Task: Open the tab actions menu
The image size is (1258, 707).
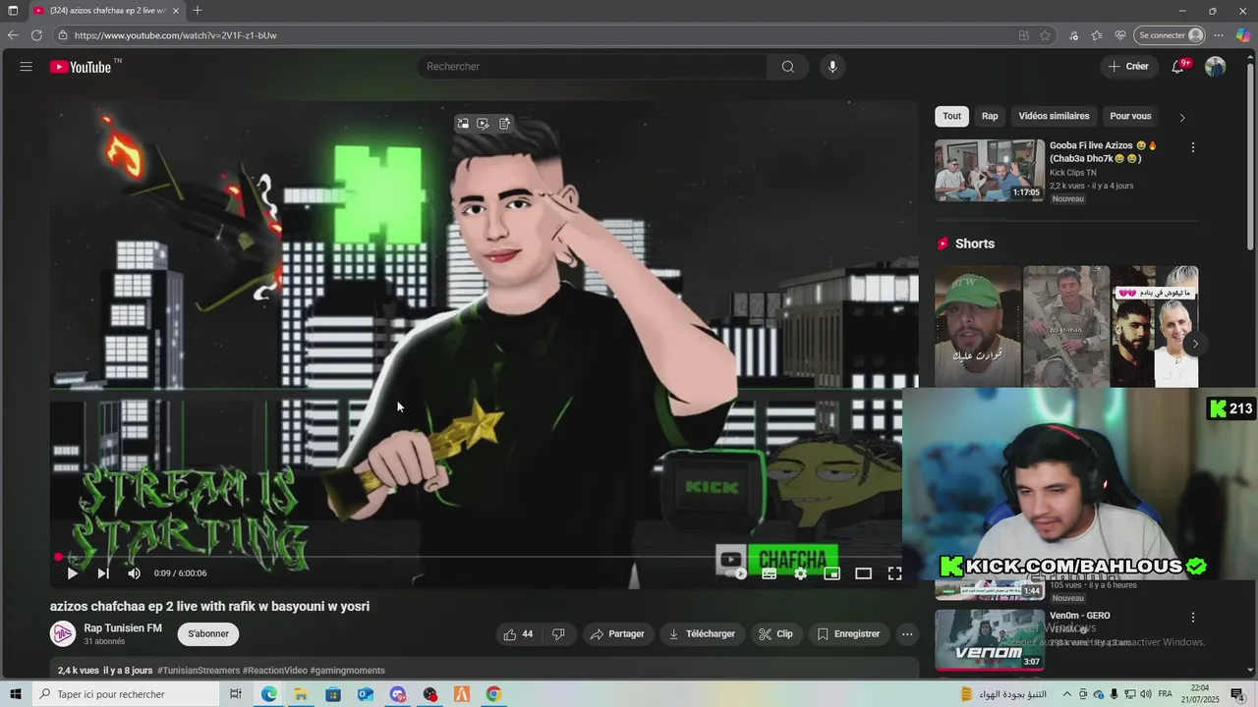Action: click(x=13, y=11)
